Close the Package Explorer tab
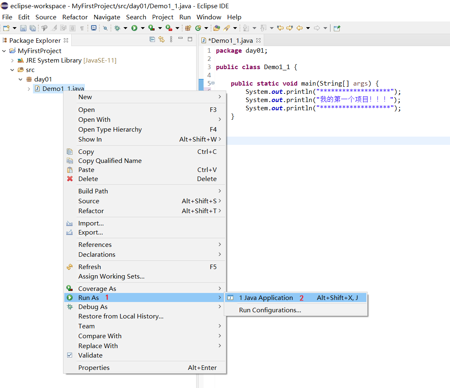The width and height of the screenshot is (450, 388). tap(66, 40)
